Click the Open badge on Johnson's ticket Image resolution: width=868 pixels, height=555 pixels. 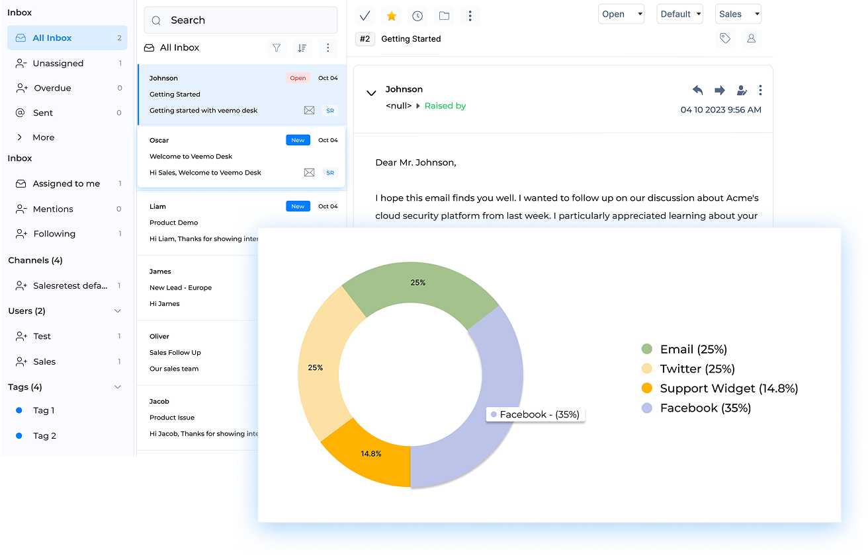click(298, 78)
